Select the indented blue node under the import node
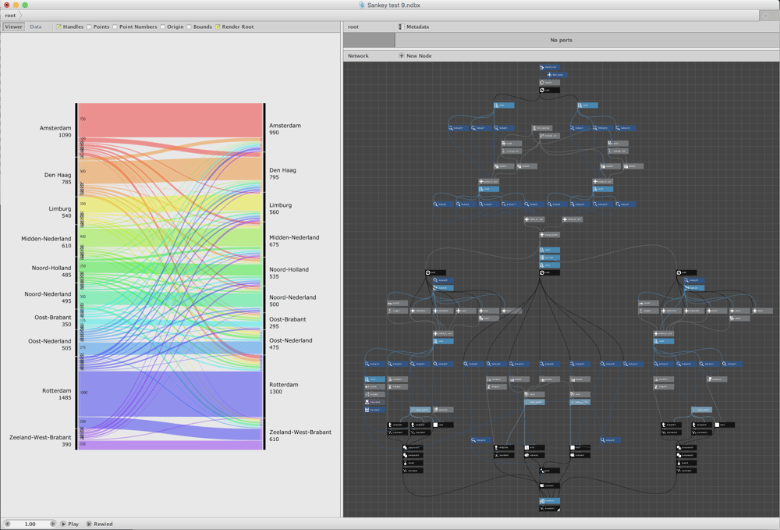 pos(557,75)
